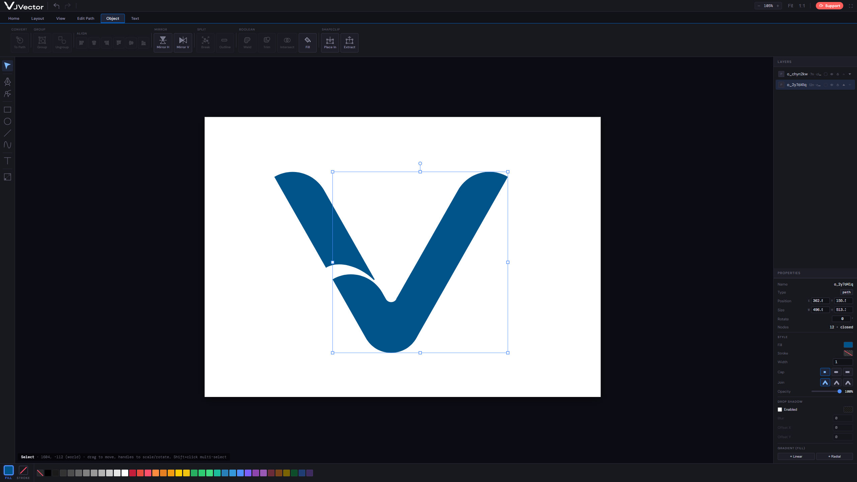Align objects to vertical centers
Viewport: 857px width, 482px height.
(x=131, y=43)
